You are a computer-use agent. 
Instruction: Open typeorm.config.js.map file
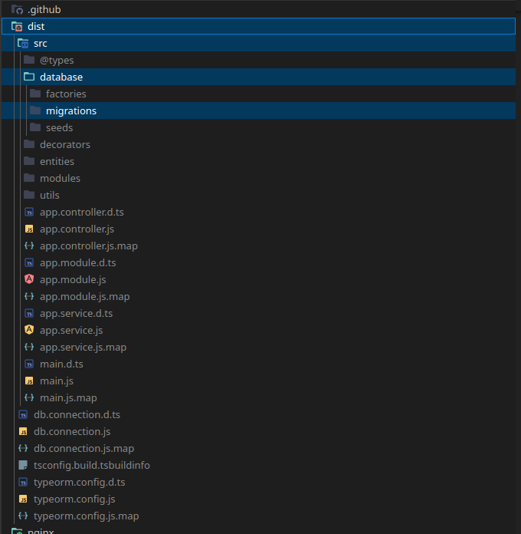[x=258, y=516]
